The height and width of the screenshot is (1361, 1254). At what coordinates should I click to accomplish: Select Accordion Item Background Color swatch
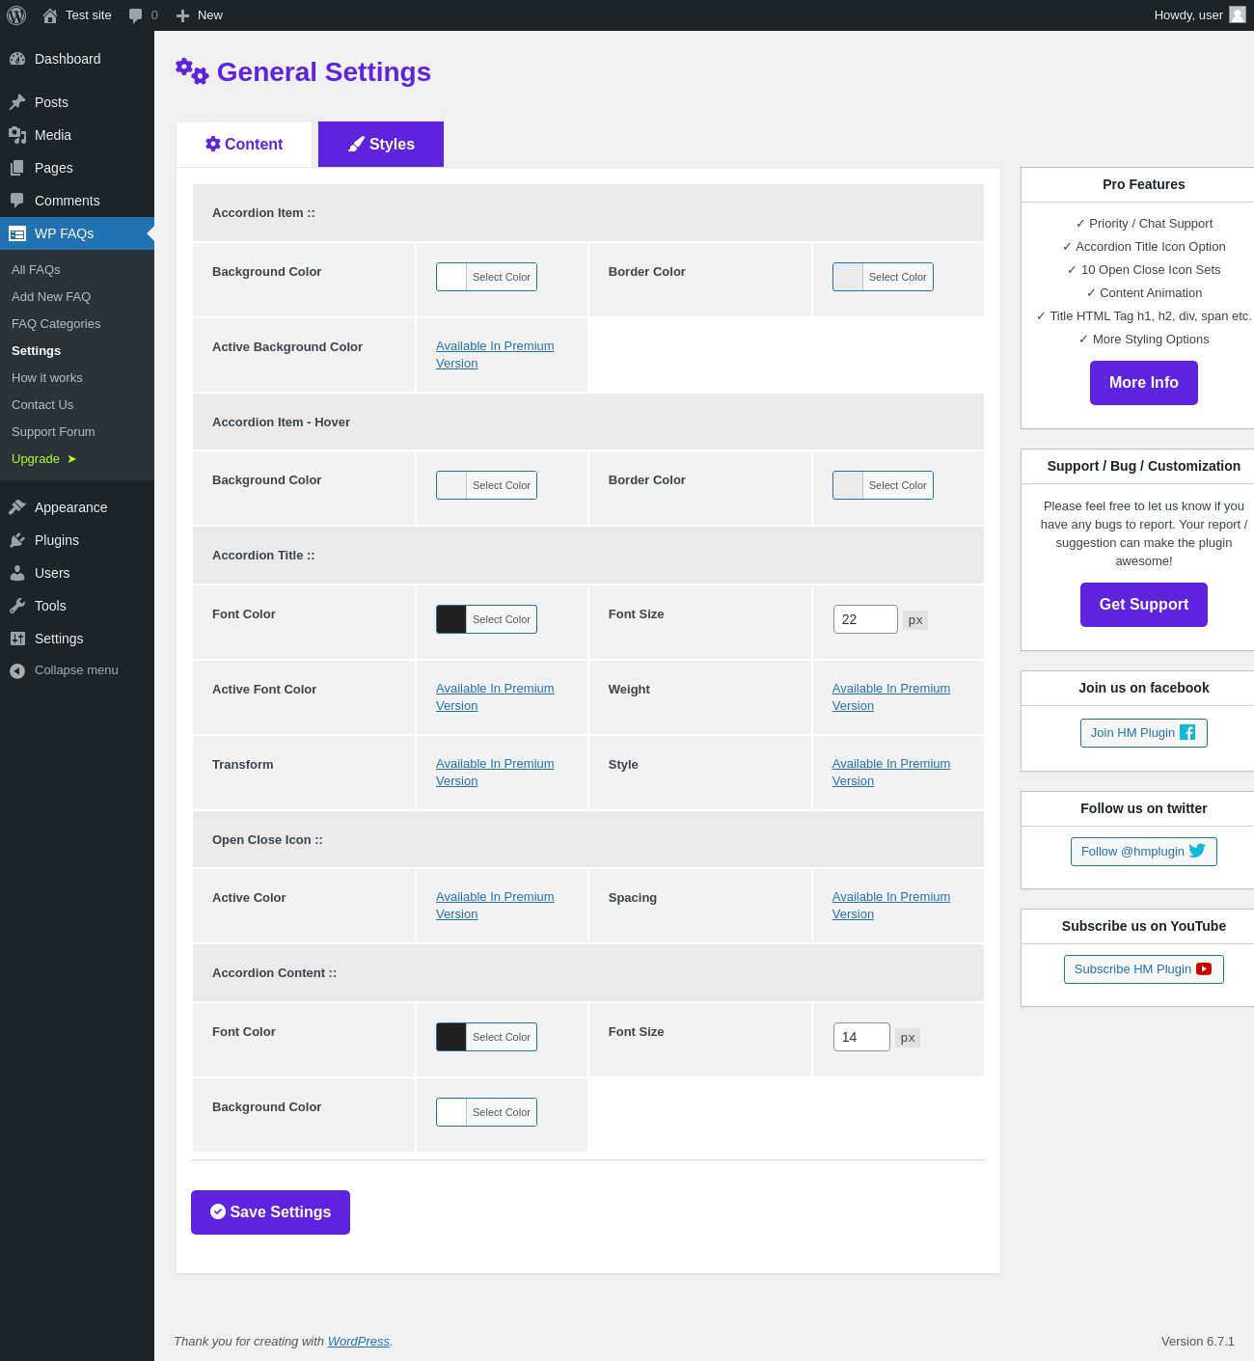coord(486,277)
